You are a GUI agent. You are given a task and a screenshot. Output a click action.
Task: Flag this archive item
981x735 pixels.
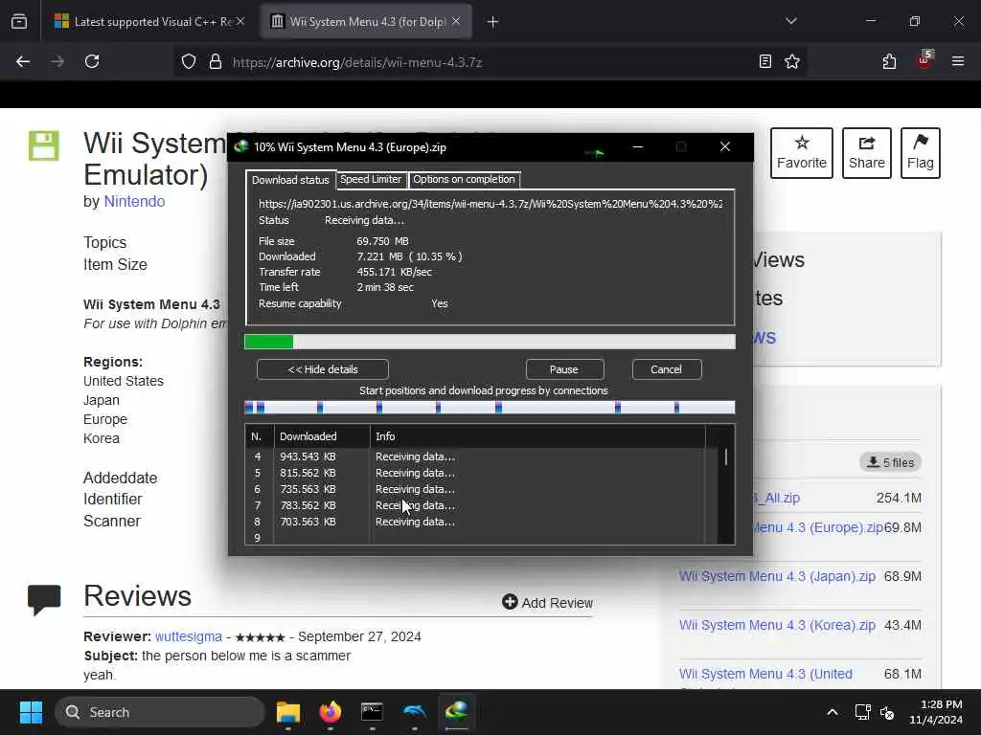click(x=921, y=153)
